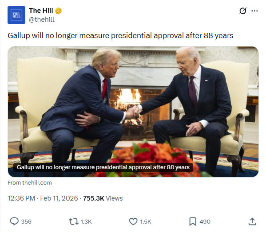
Task: View the 755.3K Views analytics
Action: point(103,198)
